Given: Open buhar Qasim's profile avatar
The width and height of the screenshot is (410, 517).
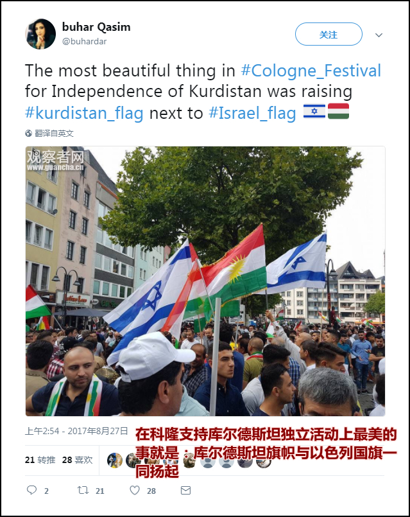Looking at the screenshot, I should pyautogui.click(x=40, y=34).
